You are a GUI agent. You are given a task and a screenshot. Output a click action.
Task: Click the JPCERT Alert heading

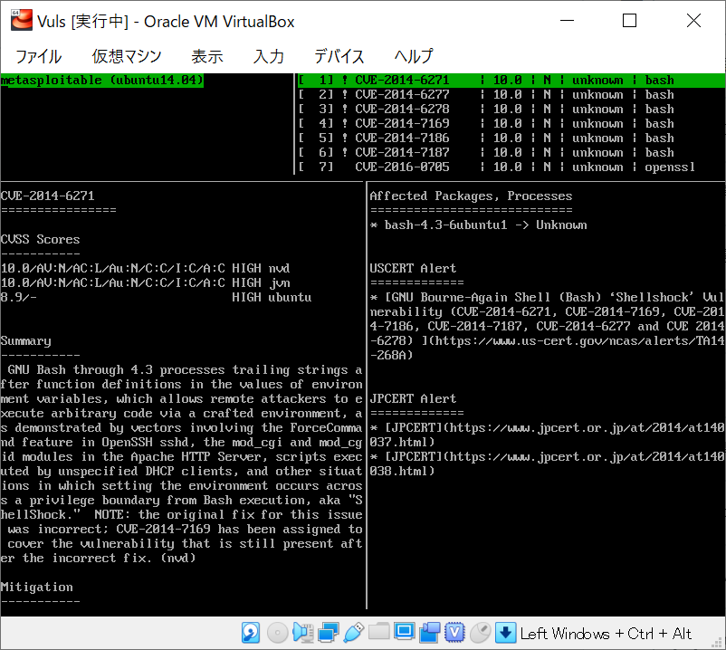pos(413,398)
